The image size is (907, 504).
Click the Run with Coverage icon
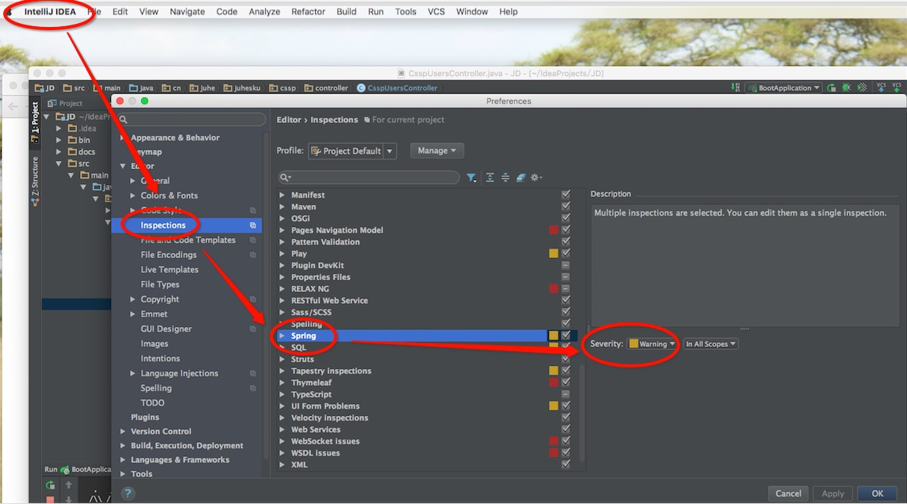[x=862, y=88]
